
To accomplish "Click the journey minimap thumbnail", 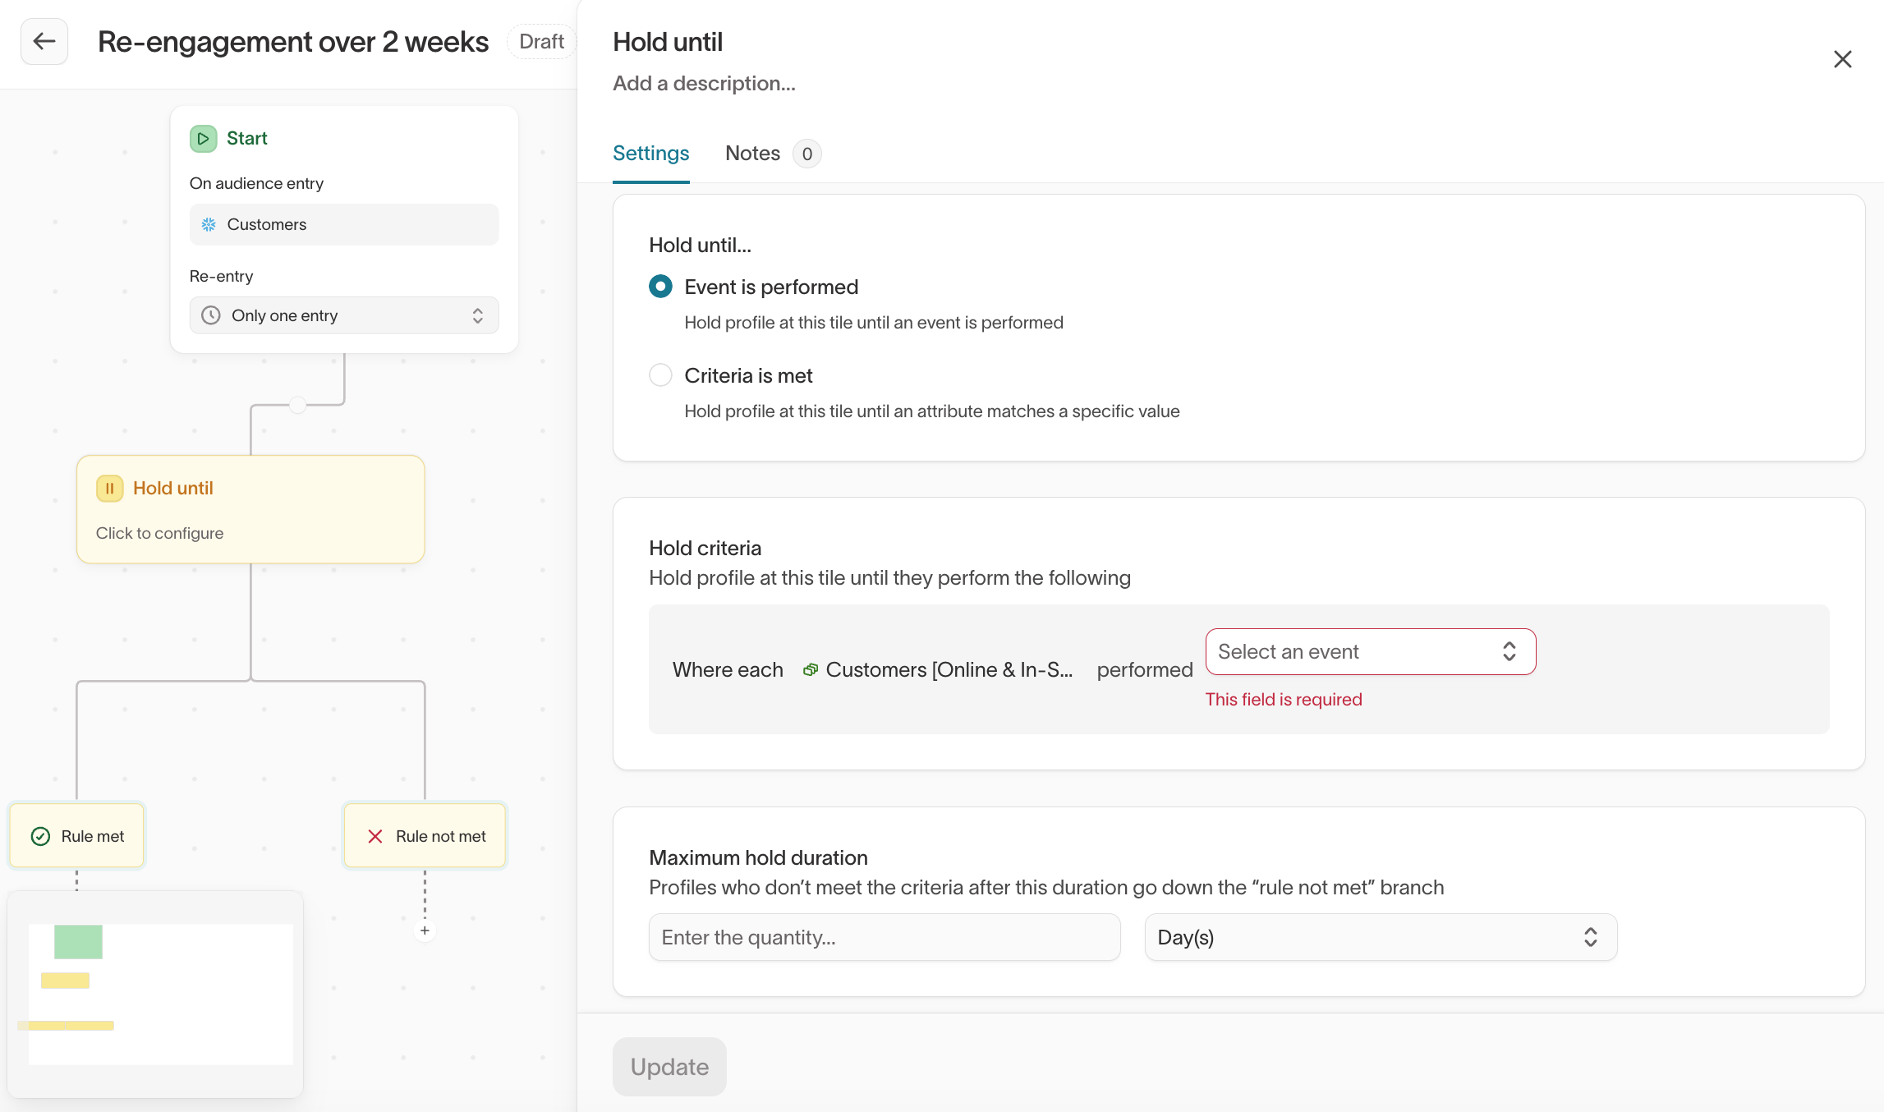I will point(155,995).
